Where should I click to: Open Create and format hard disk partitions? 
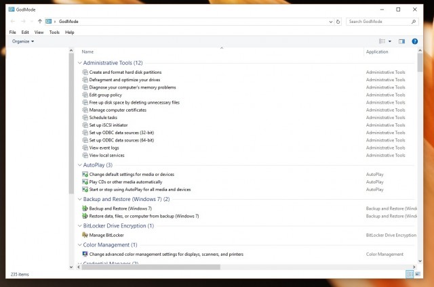(x=125, y=72)
